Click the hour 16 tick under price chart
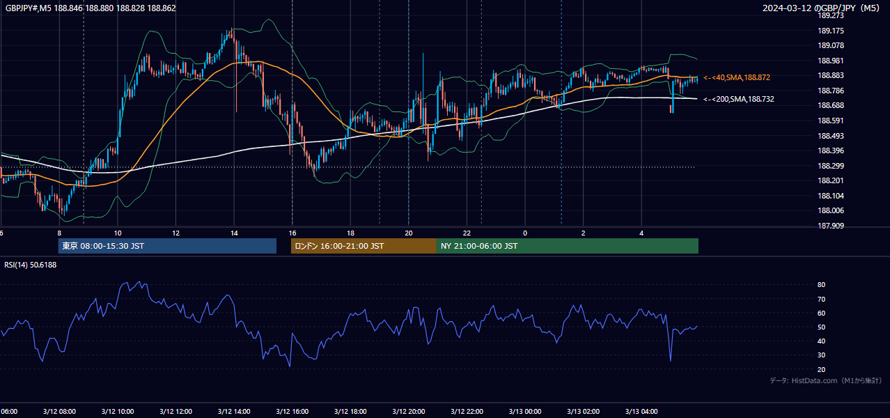 click(x=292, y=233)
